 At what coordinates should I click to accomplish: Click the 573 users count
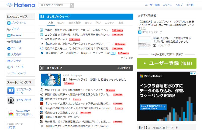coord(120,44)
